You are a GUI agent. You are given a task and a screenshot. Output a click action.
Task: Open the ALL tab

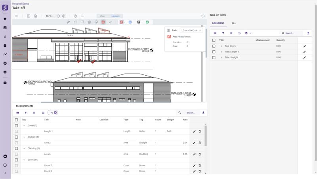[234, 23]
